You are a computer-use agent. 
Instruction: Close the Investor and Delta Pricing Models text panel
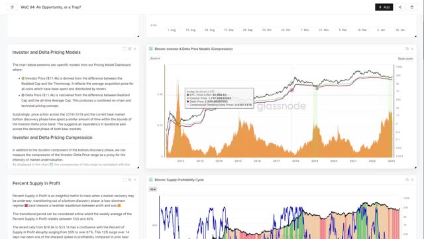tap(135, 48)
